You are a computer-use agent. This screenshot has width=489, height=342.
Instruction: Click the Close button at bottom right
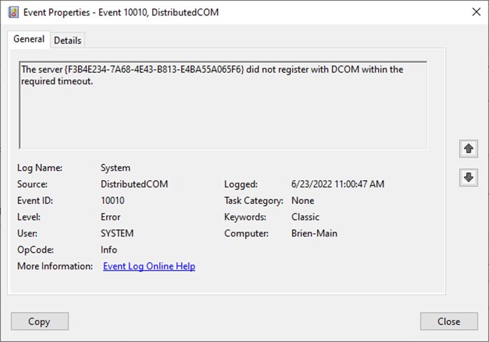click(x=448, y=322)
